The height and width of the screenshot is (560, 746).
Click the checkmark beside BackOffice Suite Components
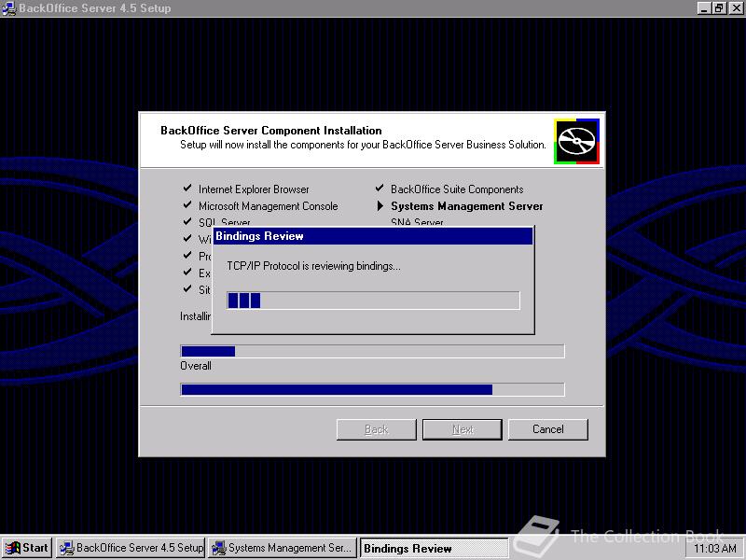click(380, 189)
